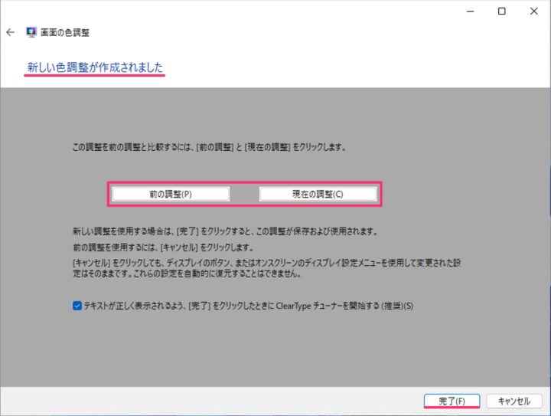Click the line 前の調整を使用するには、[キャンセル]

tap(163, 247)
